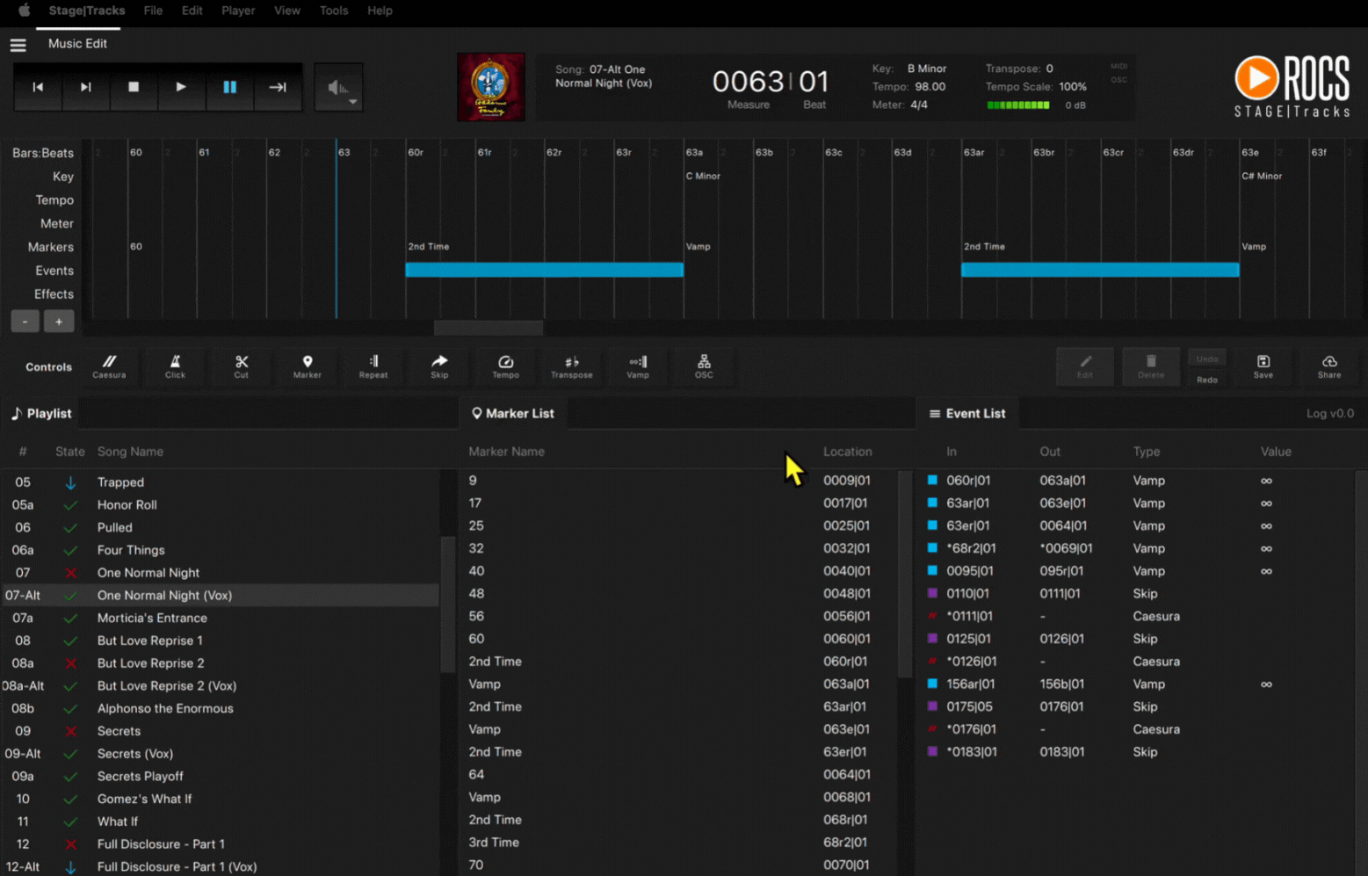
Task: Jump to next marker arrow button
Action: tap(278, 87)
